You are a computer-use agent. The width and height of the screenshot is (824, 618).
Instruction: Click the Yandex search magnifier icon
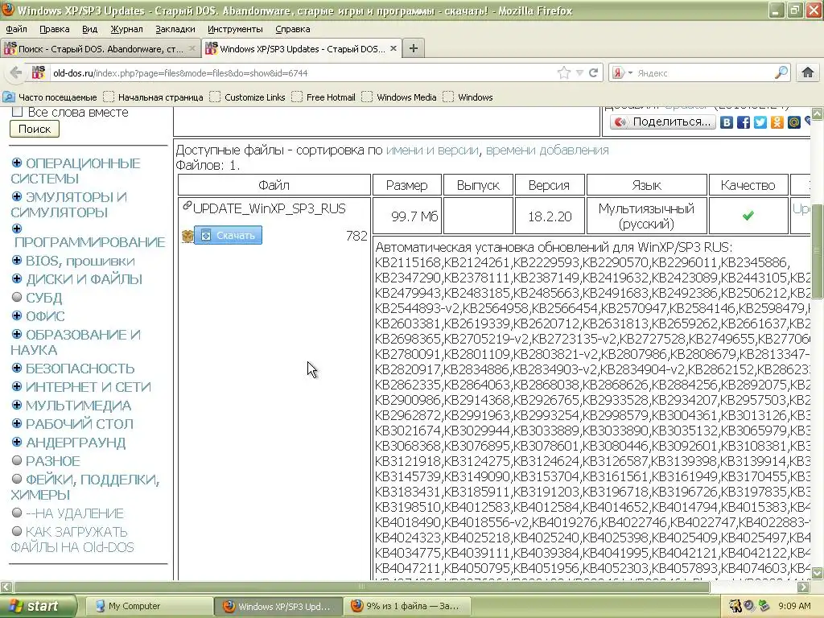click(782, 72)
